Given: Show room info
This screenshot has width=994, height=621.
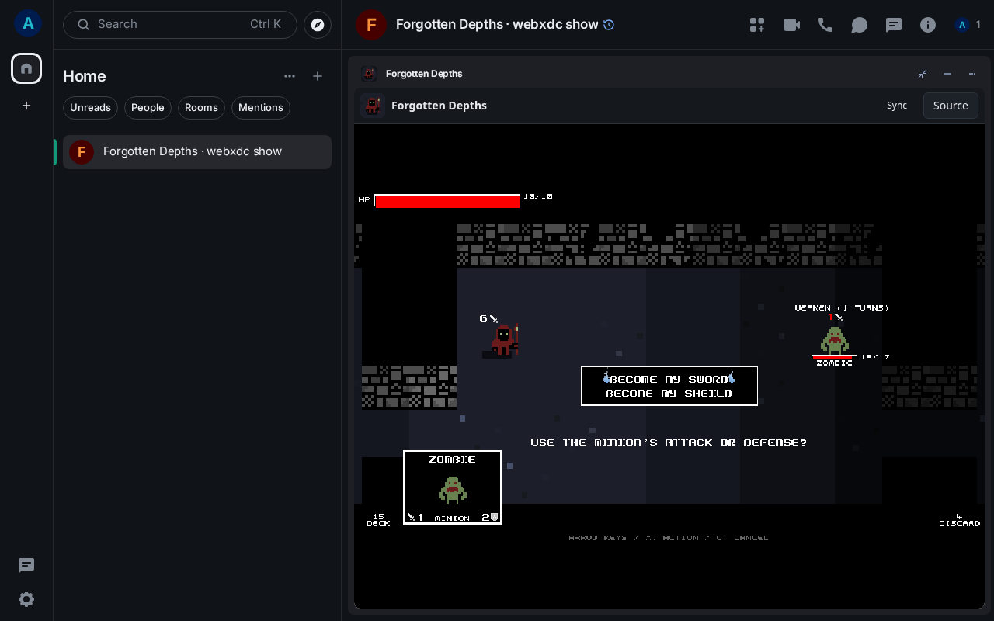Looking at the screenshot, I should tap(928, 25).
